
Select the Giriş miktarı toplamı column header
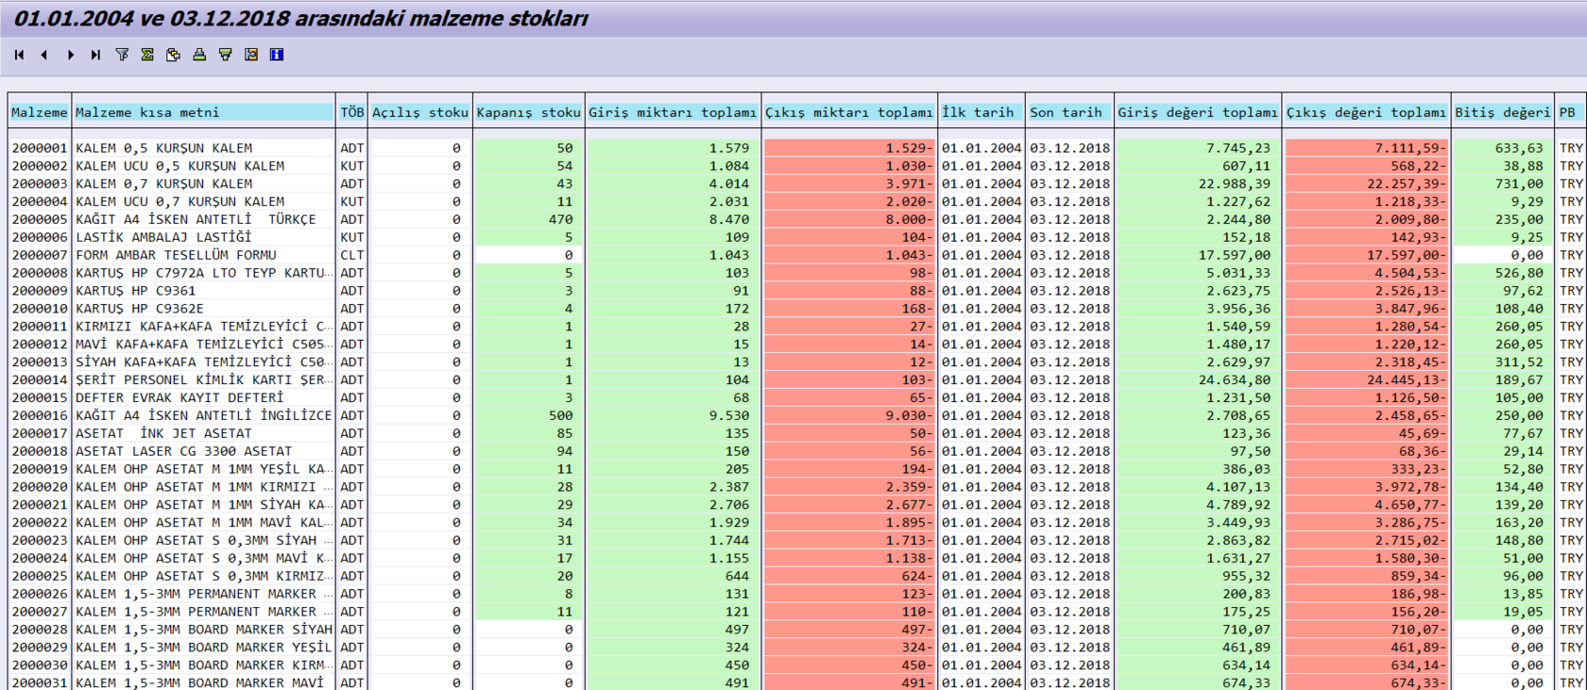673,112
